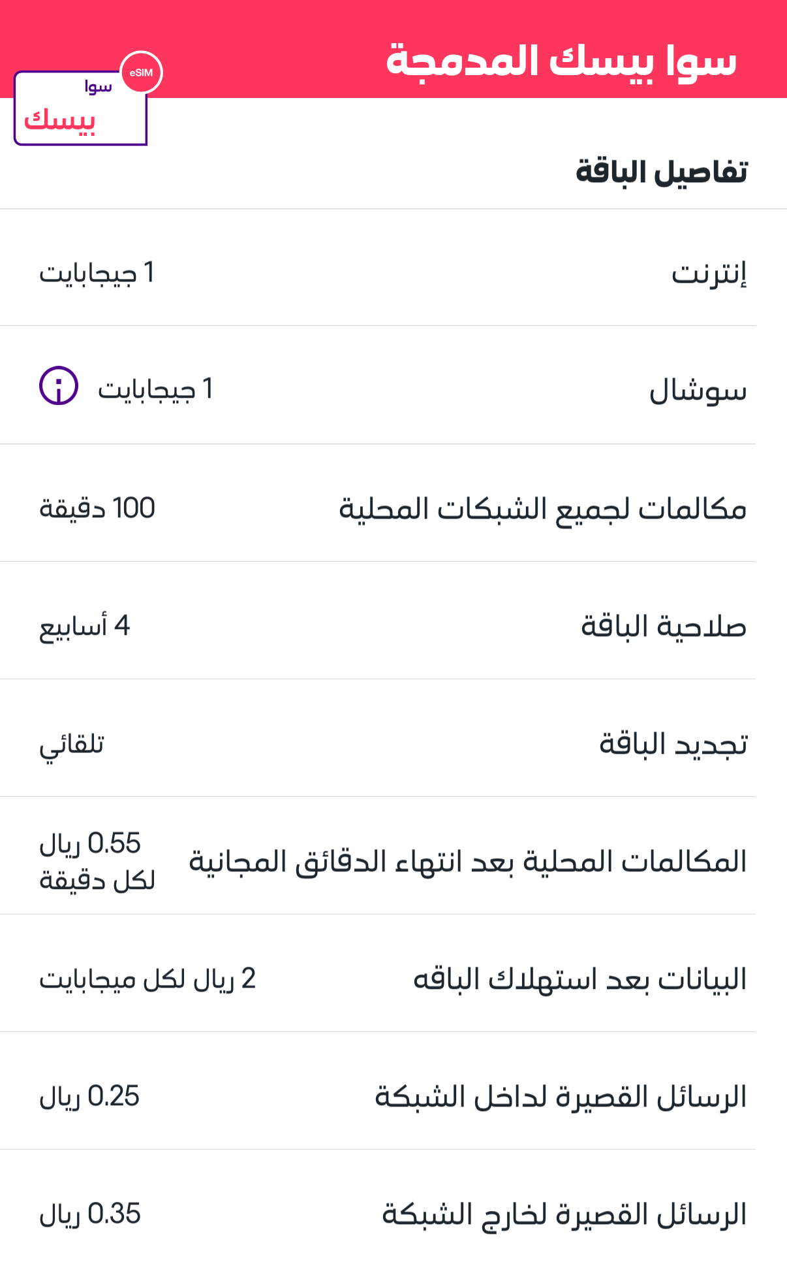The height and width of the screenshot is (1262, 787).
Task: Click المكالمات المحلية بعد انتهاء الدقائق المجانية label
Action: tap(467, 862)
